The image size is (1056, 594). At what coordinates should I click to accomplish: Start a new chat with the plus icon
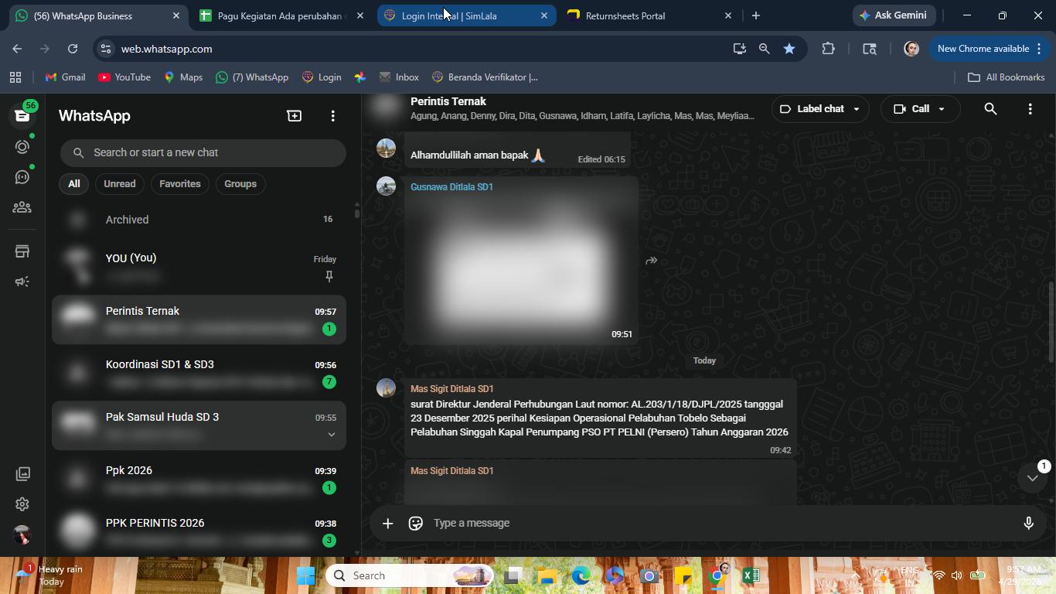[295, 116]
